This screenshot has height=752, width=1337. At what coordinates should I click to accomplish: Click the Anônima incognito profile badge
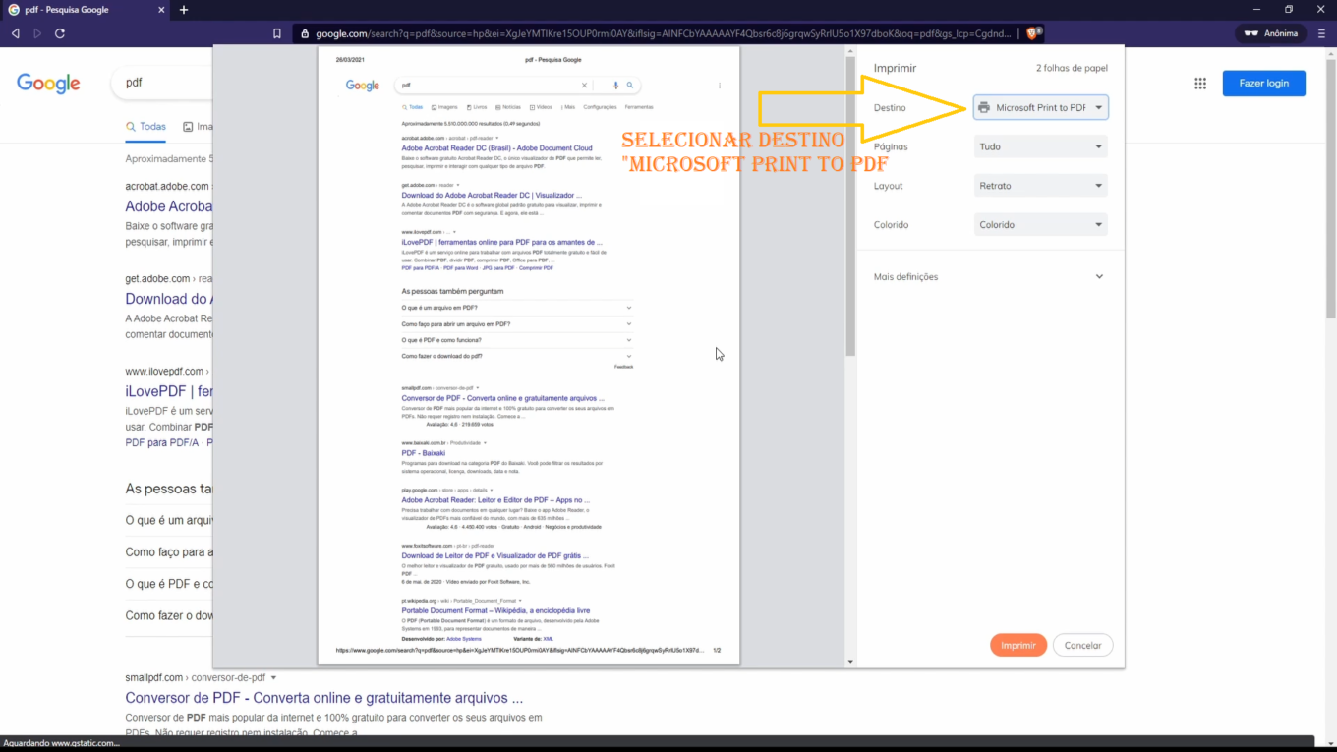click(x=1269, y=32)
